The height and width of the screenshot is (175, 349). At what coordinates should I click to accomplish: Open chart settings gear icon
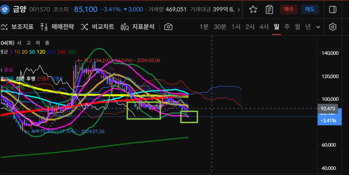tap(333, 27)
